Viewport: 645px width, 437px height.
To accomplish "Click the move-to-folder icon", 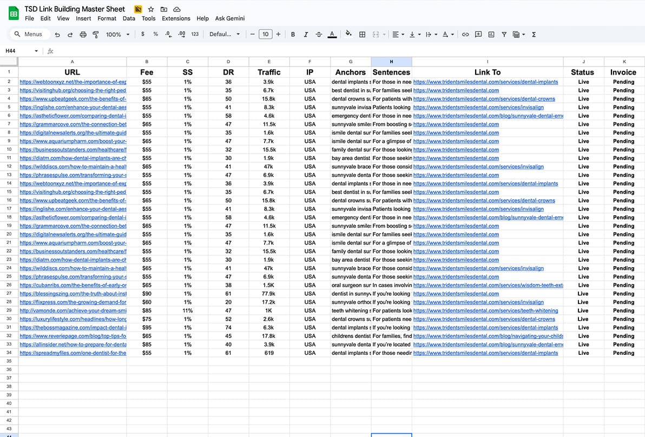I will pyautogui.click(x=164, y=9).
